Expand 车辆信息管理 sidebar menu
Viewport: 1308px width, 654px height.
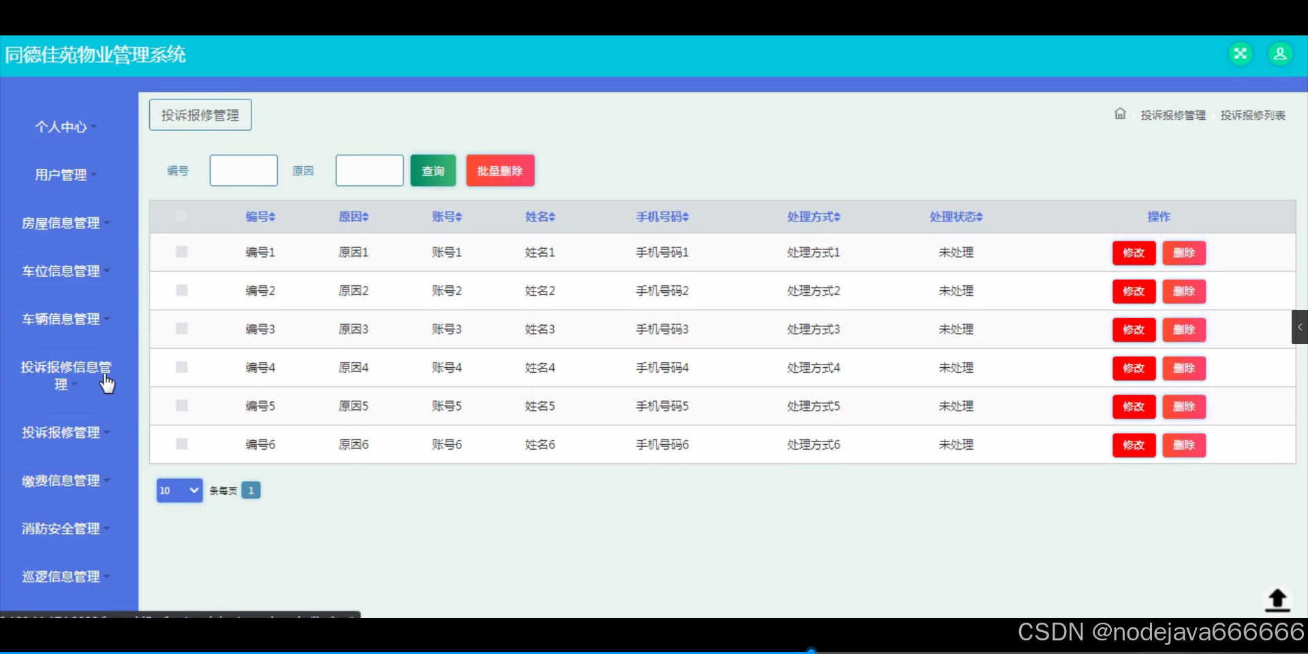pos(65,319)
